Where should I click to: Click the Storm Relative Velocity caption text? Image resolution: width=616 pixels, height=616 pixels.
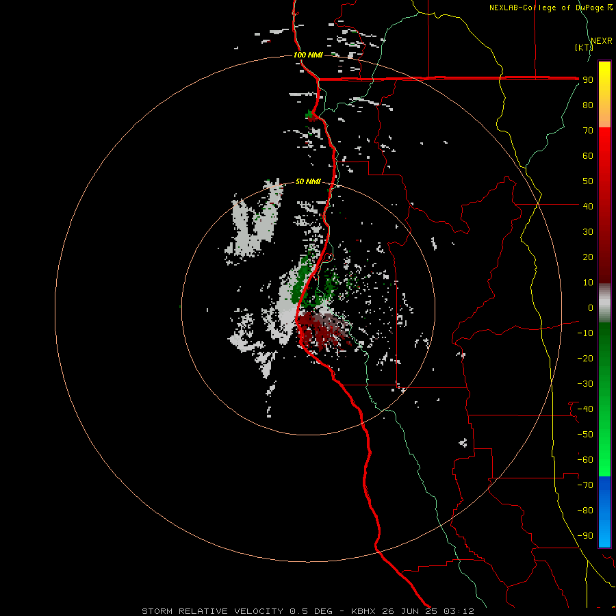[x=307, y=611]
